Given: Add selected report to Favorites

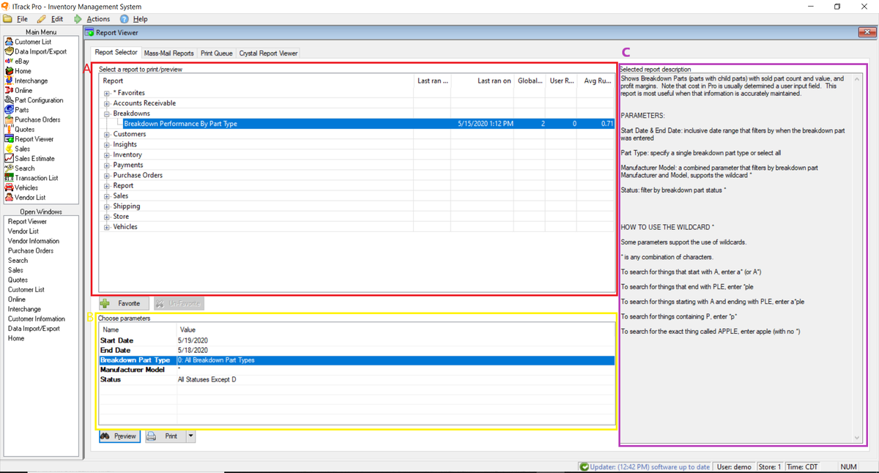Looking at the screenshot, I should (122, 302).
